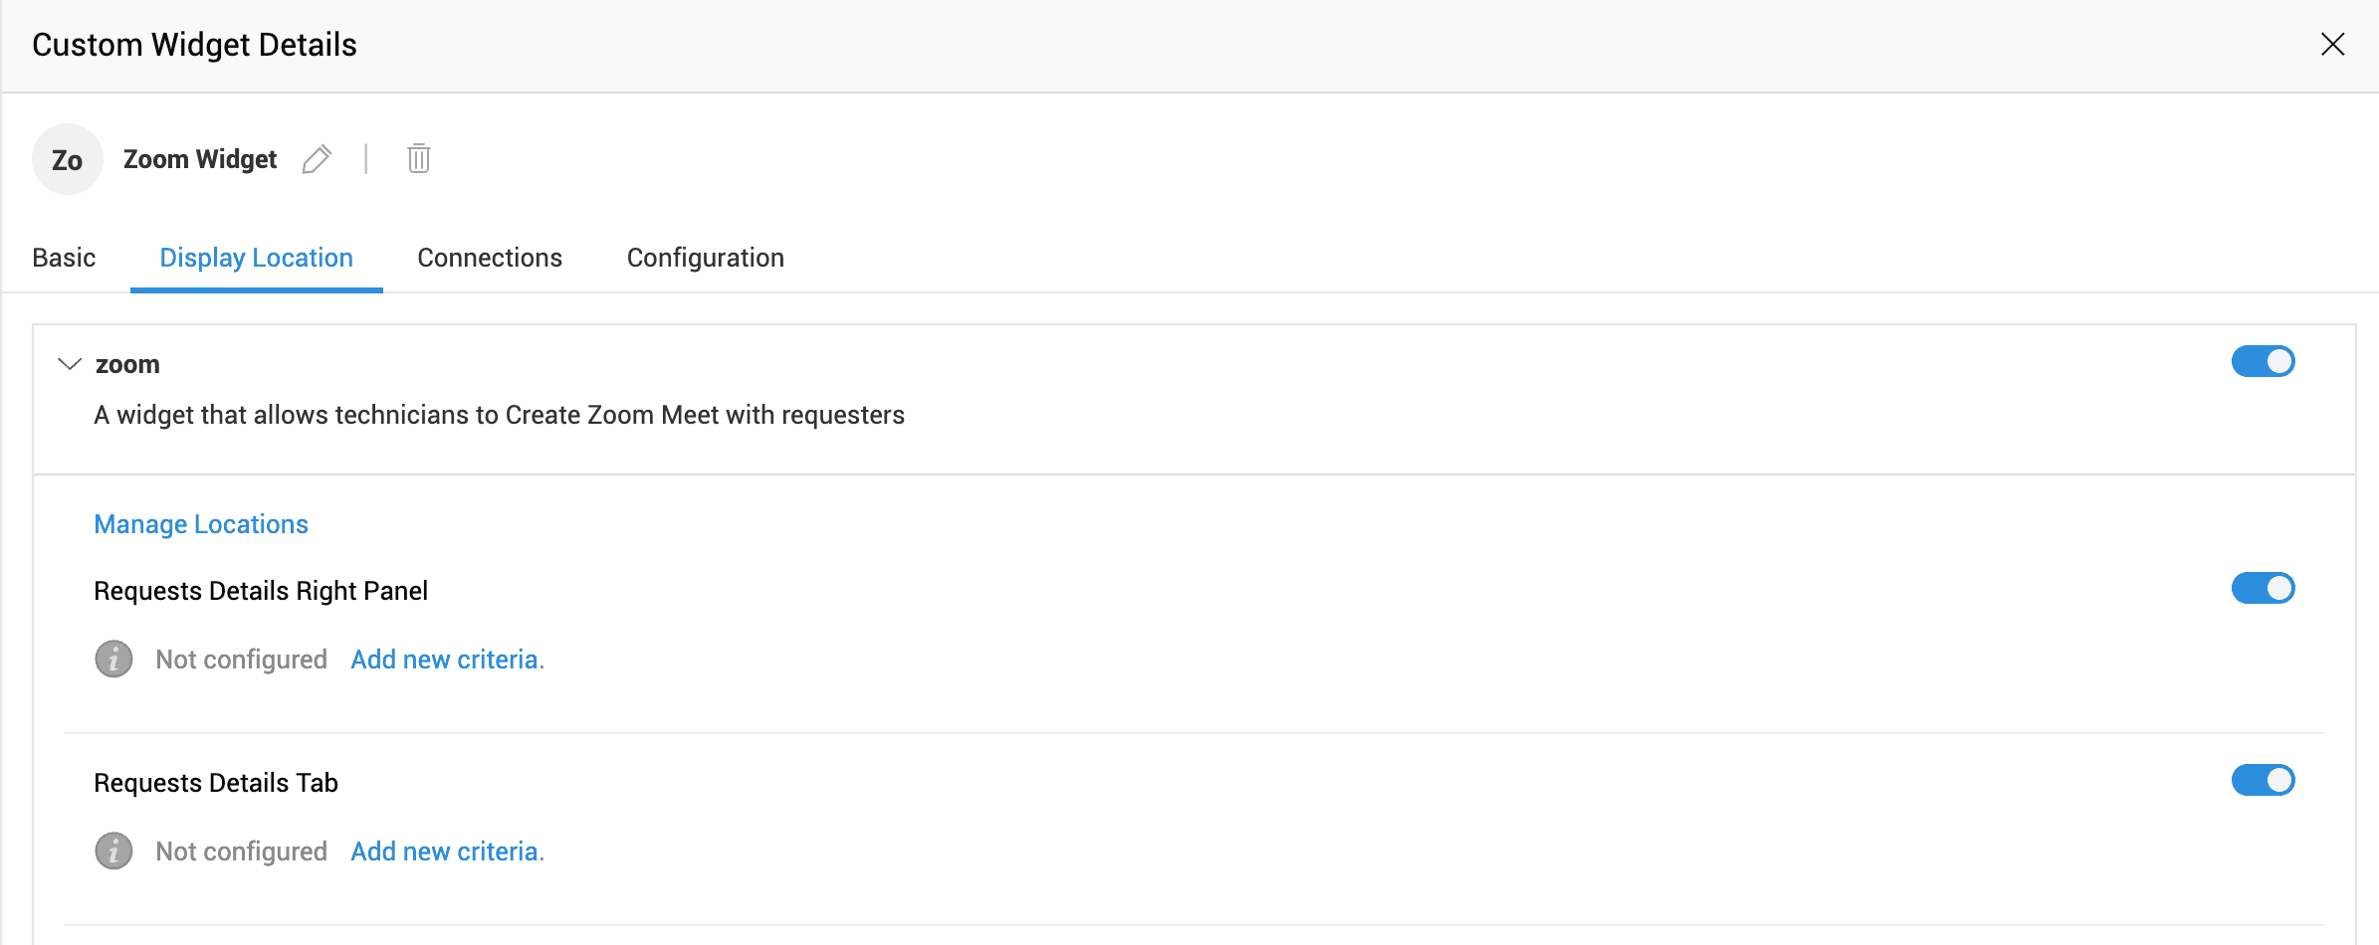Add new criteria for Requests Details Tab
Screen dimensions: 2379x945
point(448,851)
